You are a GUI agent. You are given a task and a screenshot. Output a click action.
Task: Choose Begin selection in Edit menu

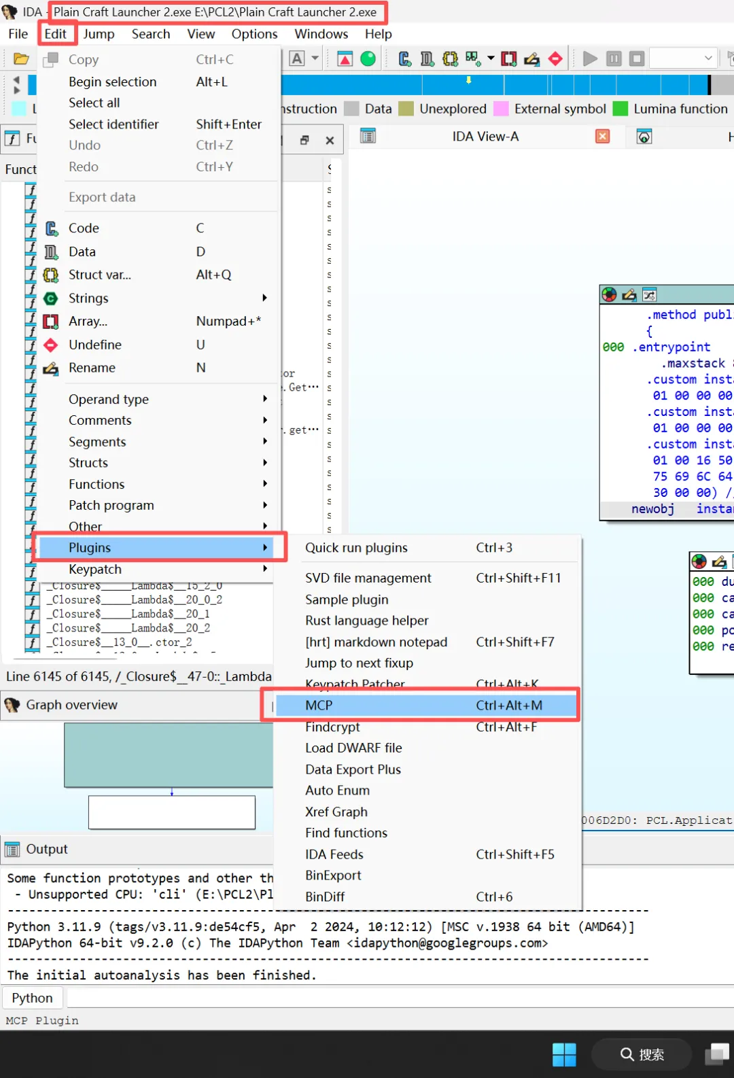159,82
